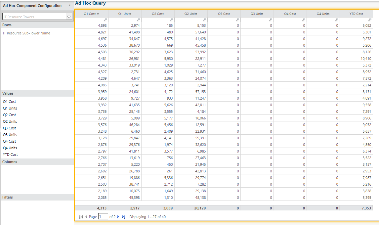Sort by Q4 Units column header
379x225 pixels.
323,14
